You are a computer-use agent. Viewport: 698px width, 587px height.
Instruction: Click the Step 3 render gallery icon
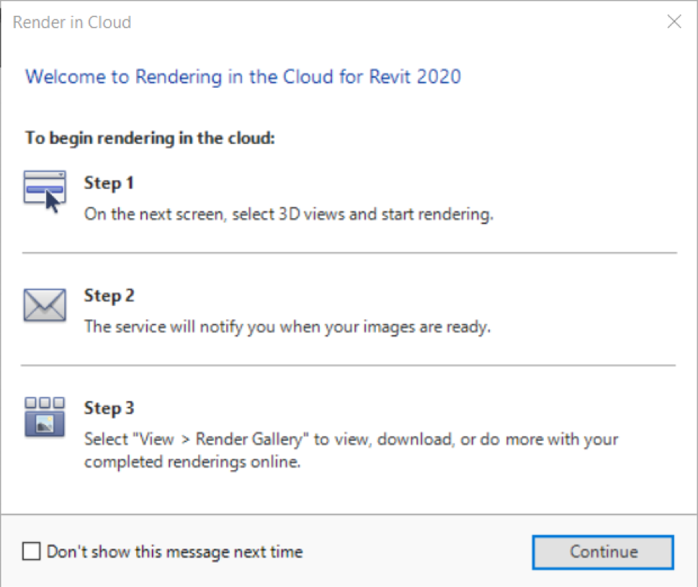pos(45,417)
